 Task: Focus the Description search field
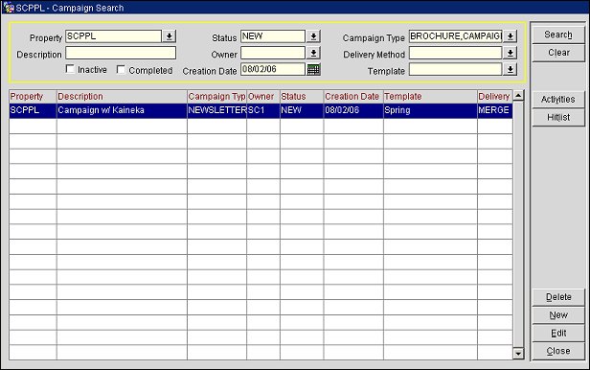[x=121, y=53]
